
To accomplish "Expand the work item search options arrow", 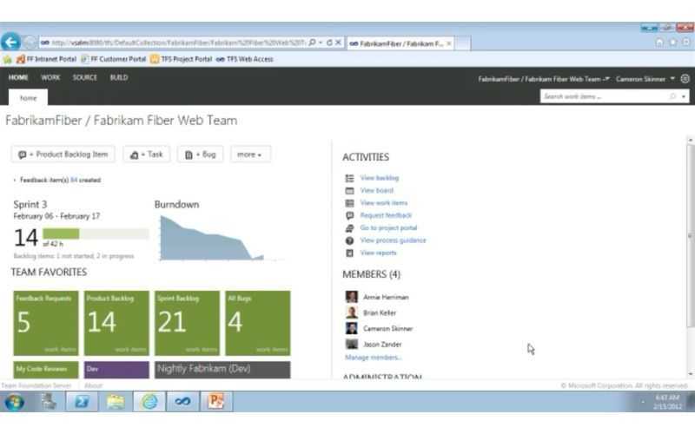I will (x=684, y=96).
